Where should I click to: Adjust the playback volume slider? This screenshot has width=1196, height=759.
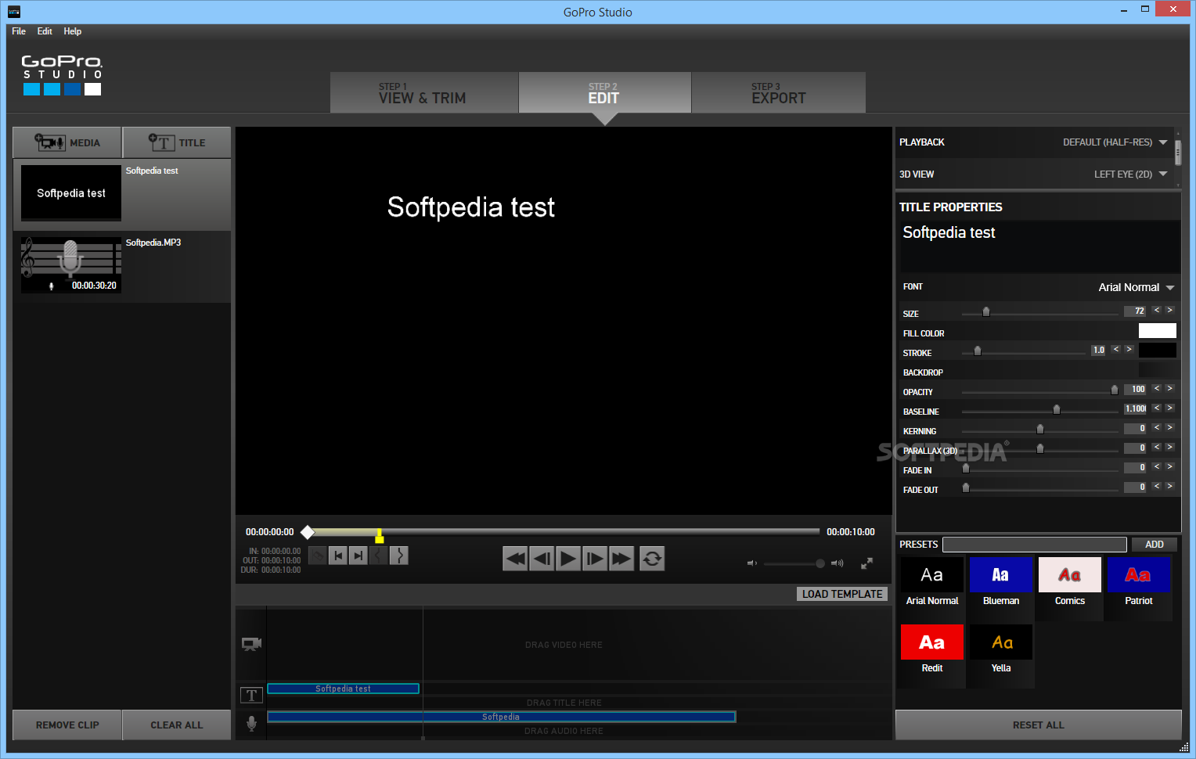pyautogui.click(x=794, y=563)
